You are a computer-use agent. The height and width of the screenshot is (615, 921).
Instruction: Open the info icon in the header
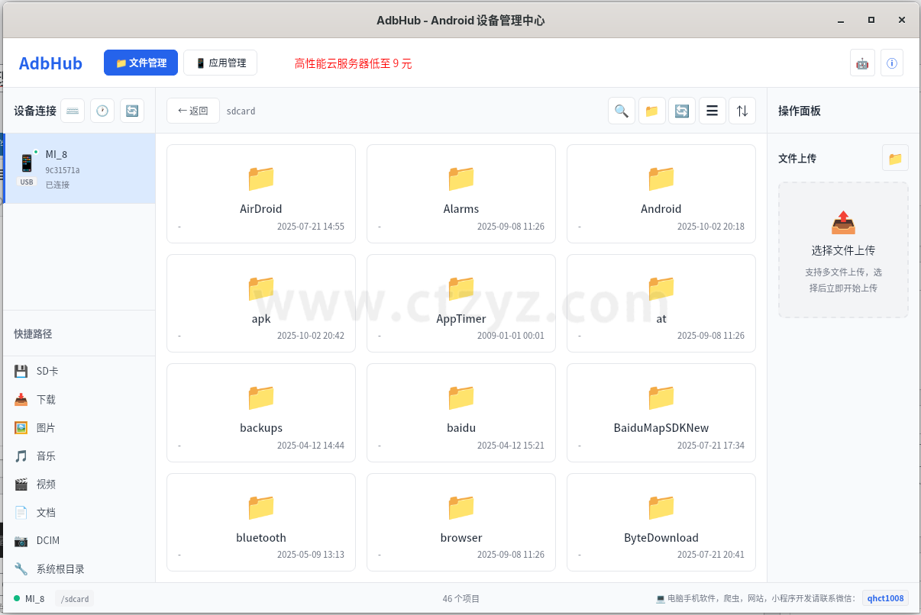coord(891,63)
